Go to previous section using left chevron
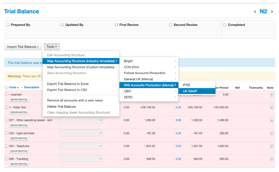The width and height of the screenshot is (279, 172). [x=255, y=11]
